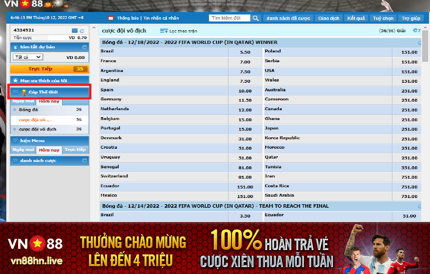Click the orange Trực Tiếp 35 button
Screen dimensions: 430x274
point(49,69)
